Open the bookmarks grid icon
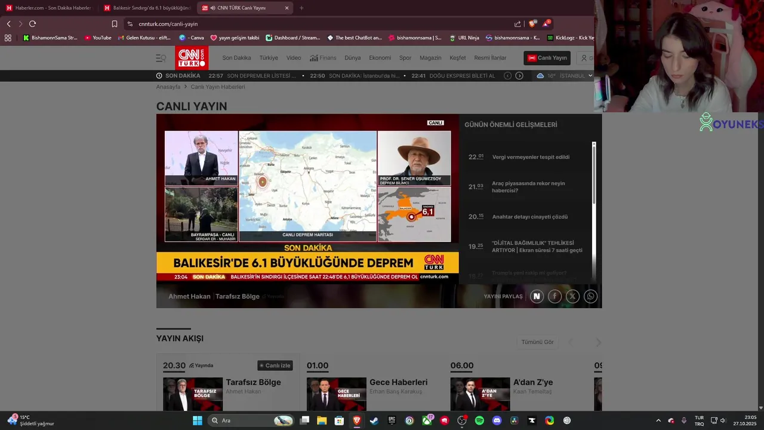This screenshot has width=764, height=430. [x=8, y=38]
